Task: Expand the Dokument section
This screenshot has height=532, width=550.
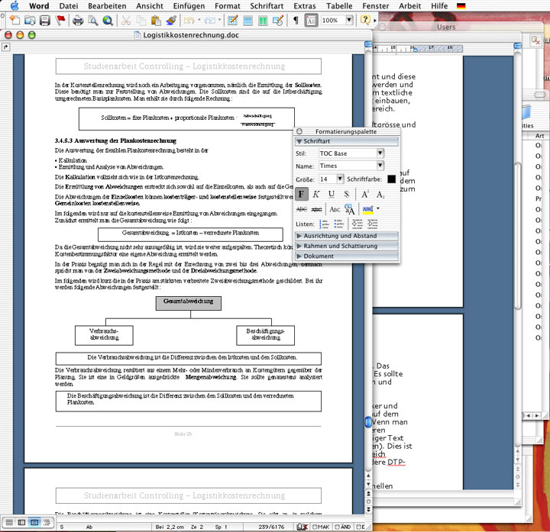Action: coord(299,256)
